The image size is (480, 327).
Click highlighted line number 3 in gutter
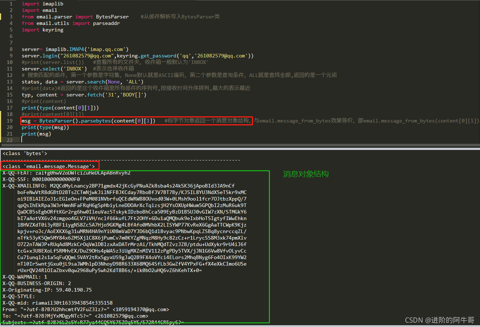click(x=11, y=17)
